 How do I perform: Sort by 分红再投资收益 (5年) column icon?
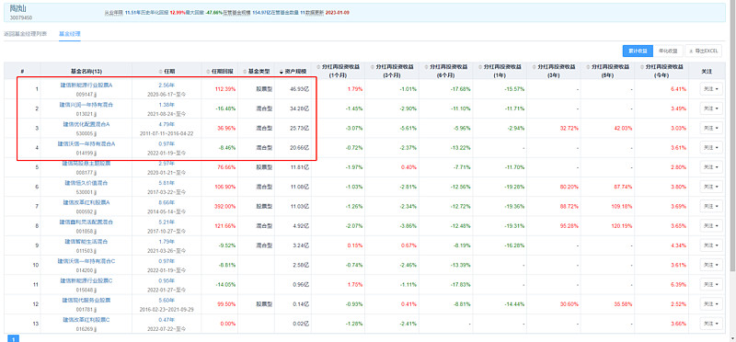coord(588,67)
